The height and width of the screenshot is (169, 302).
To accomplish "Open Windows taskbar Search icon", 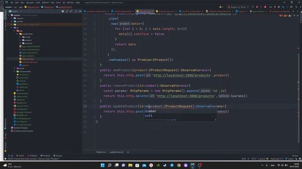I will pos(109,165).
